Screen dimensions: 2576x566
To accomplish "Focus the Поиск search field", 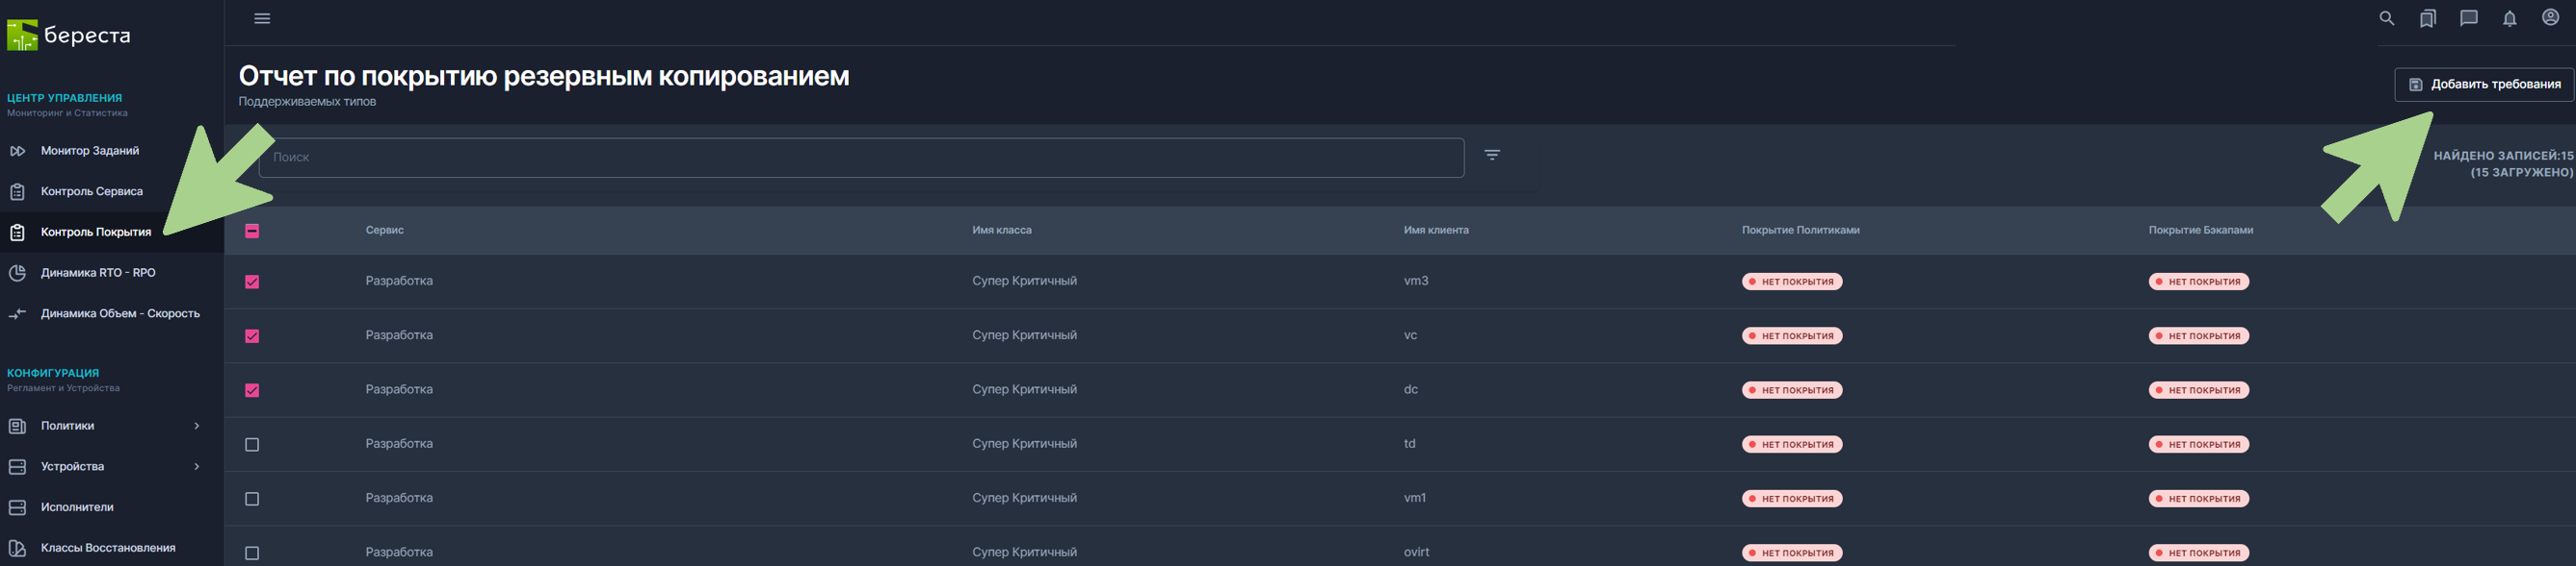I will pyautogui.click(x=860, y=158).
